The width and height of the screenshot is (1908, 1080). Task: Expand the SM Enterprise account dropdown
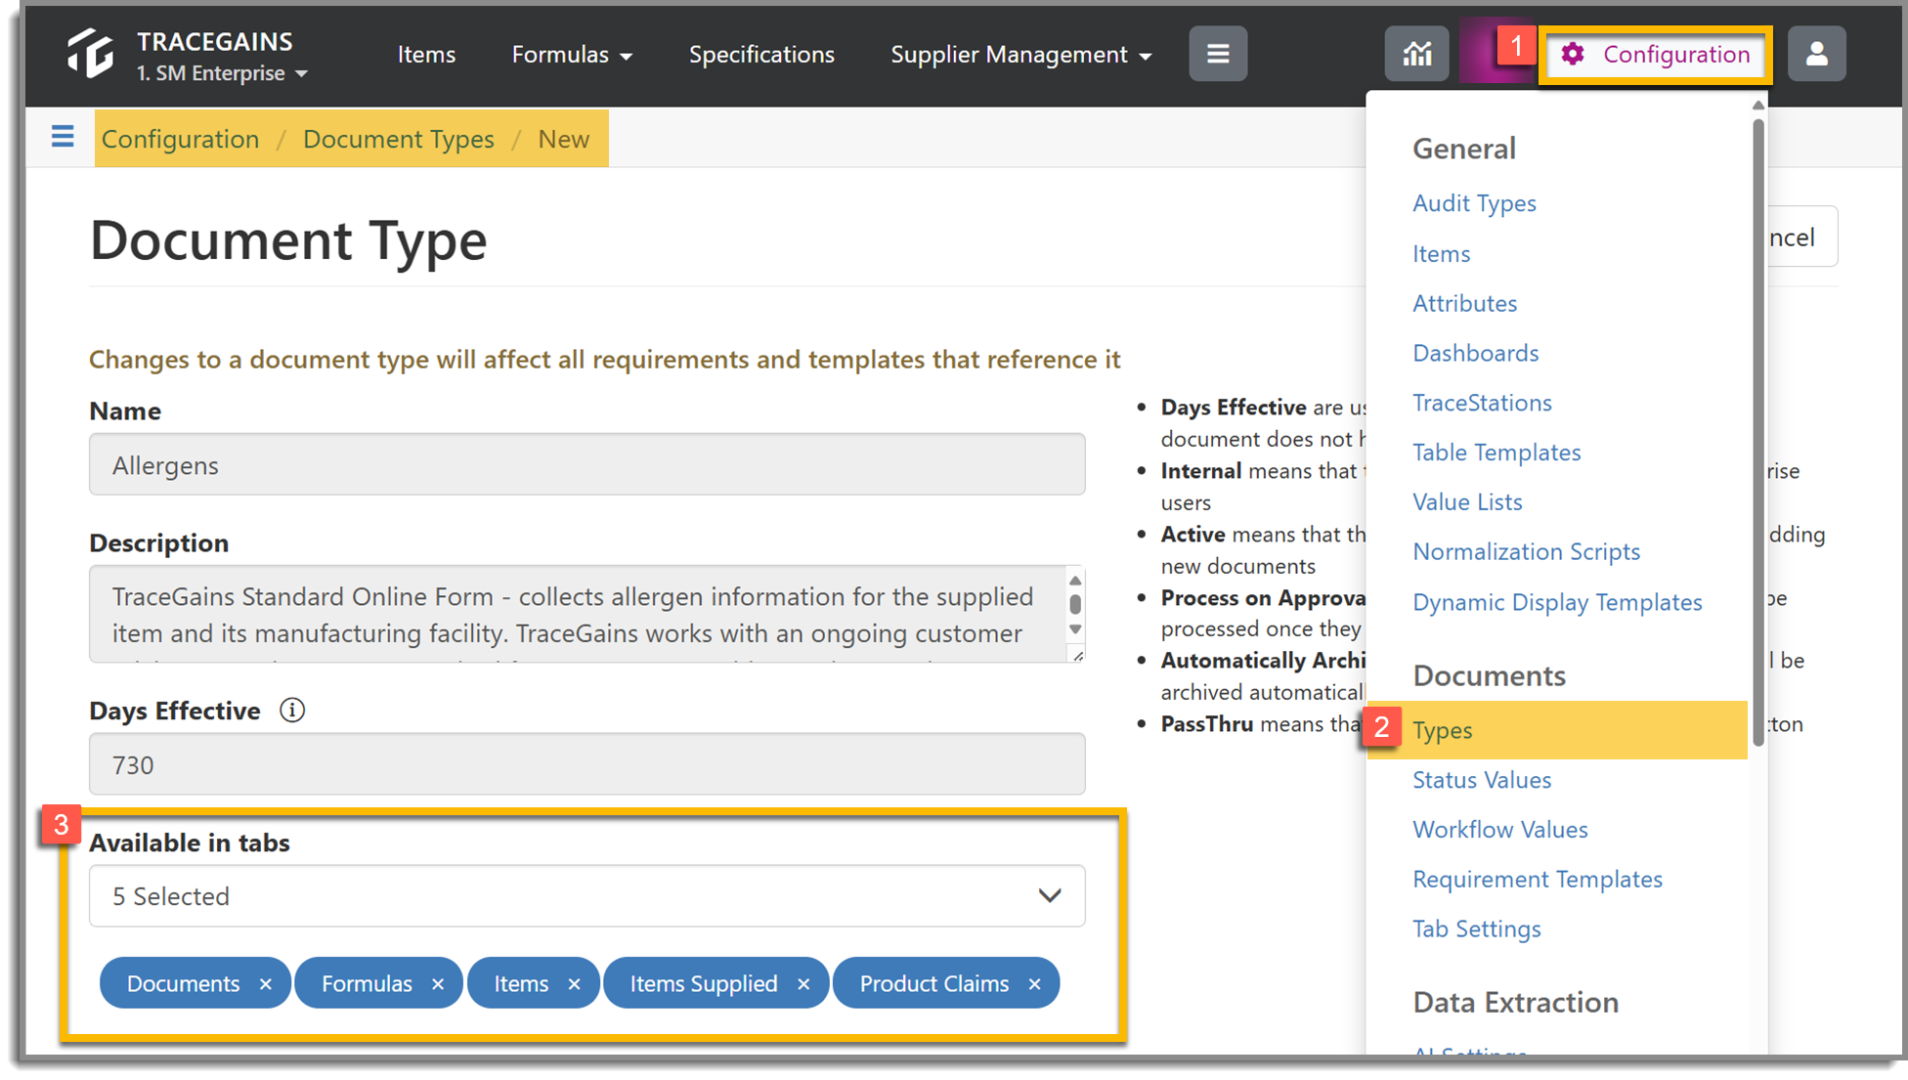223,73
